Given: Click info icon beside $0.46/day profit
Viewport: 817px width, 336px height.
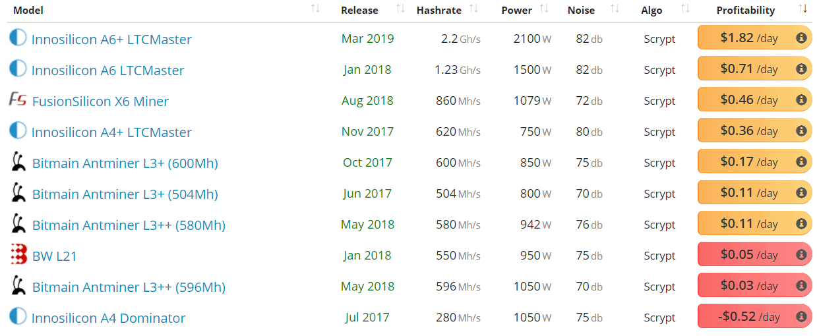Looking at the screenshot, I should click(x=801, y=100).
